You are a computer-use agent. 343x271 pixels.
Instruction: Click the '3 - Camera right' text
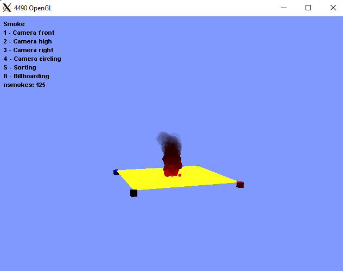(x=28, y=50)
